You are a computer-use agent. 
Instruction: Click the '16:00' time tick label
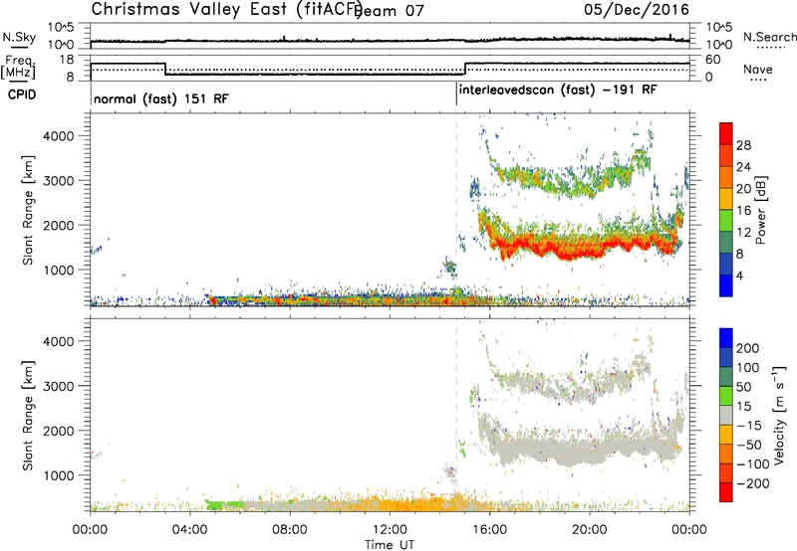coord(489,530)
